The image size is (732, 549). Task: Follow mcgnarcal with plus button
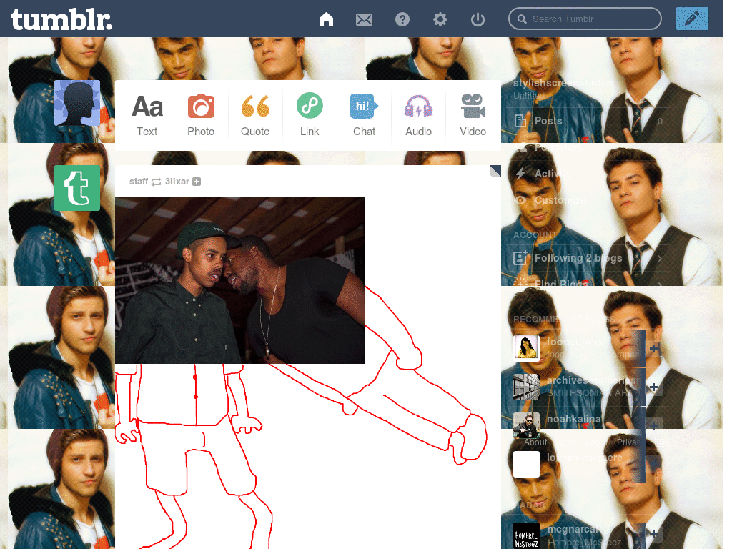pyautogui.click(x=653, y=533)
